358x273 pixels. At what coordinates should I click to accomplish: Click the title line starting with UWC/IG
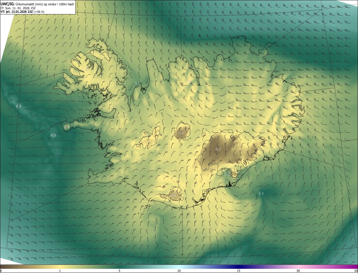[37, 4]
